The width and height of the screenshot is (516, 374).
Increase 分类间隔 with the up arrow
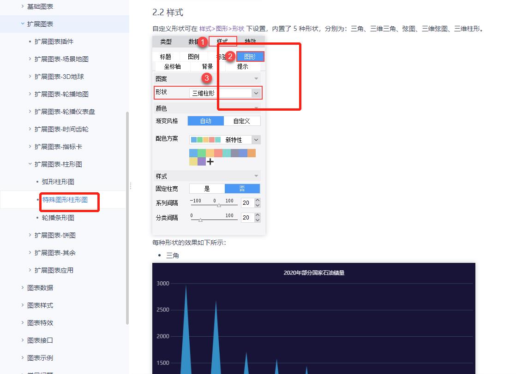(258, 215)
